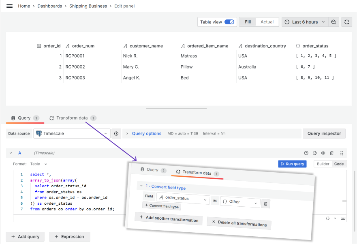Open the navigation hamburger menu

point(9,6)
